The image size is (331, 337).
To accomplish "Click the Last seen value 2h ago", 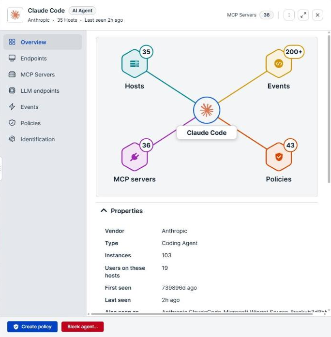I will tap(171, 300).
